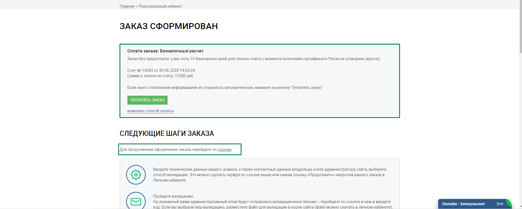This screenshot has width=522, height=209.
Task: Click the Заказ без предоплаты notice text
Action: click(x=254, y=59)
